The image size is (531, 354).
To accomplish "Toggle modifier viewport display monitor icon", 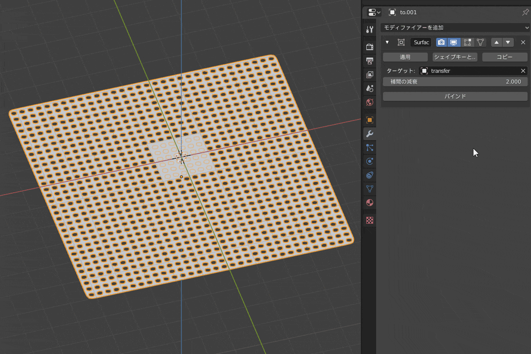I will 453,42.
